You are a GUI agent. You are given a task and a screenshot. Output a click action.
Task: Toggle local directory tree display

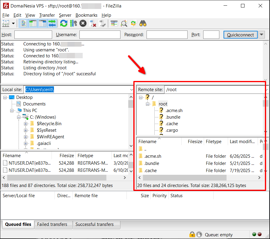(33, 23)
